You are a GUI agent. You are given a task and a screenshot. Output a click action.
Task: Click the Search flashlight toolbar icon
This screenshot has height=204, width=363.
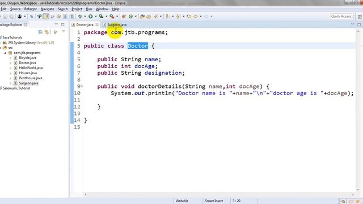156,16
